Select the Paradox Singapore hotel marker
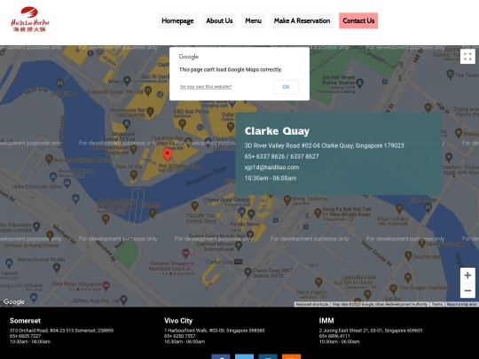The width and height of the screenshot is (479, 359). coord(185,253)
